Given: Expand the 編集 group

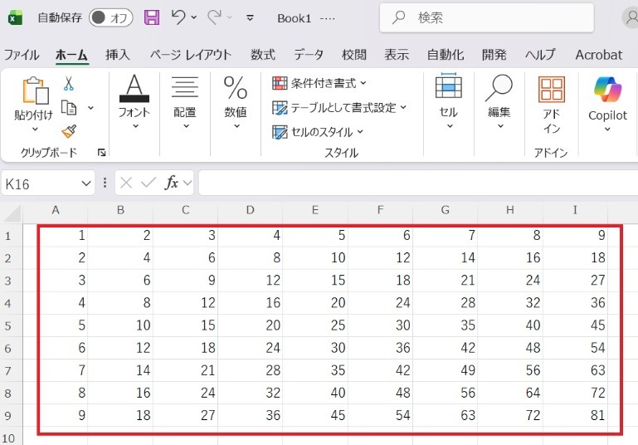Looking at the screenshot, I should click(499, 101).
